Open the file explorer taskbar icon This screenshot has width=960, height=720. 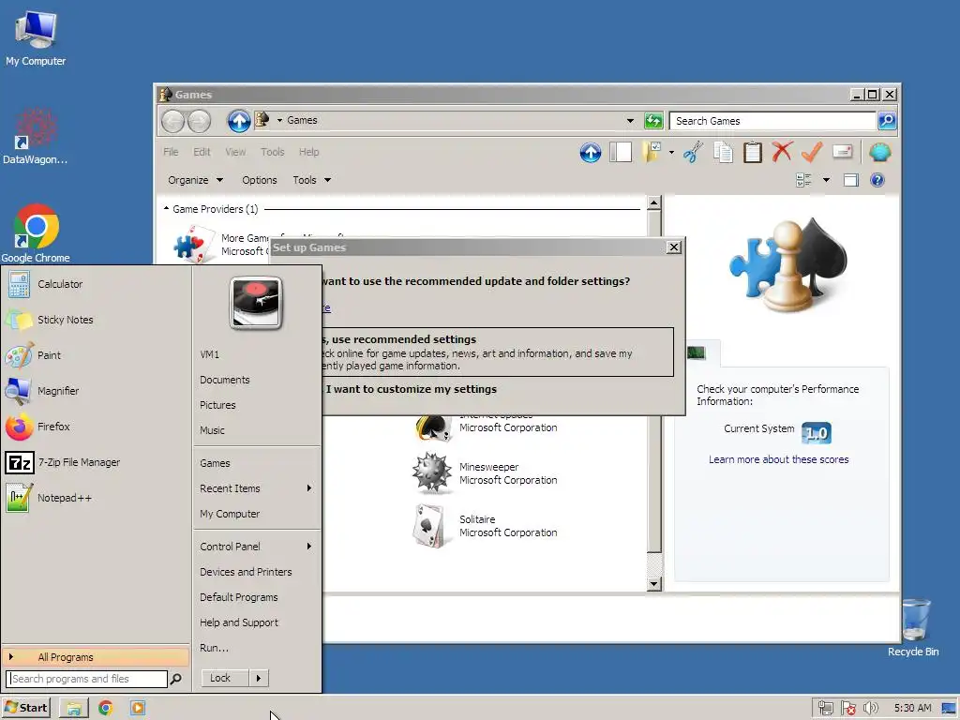(74, 708)
